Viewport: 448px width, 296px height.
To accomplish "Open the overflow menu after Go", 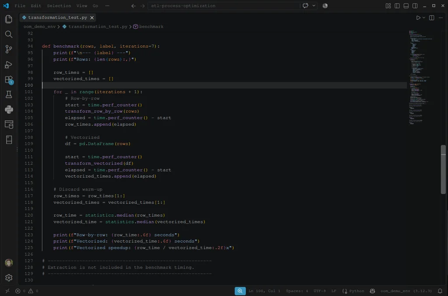I will pos(107,6).
